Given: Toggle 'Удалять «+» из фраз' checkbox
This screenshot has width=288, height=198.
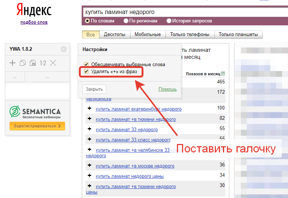Looking at the screenshot, I should (x=86, y=72).
